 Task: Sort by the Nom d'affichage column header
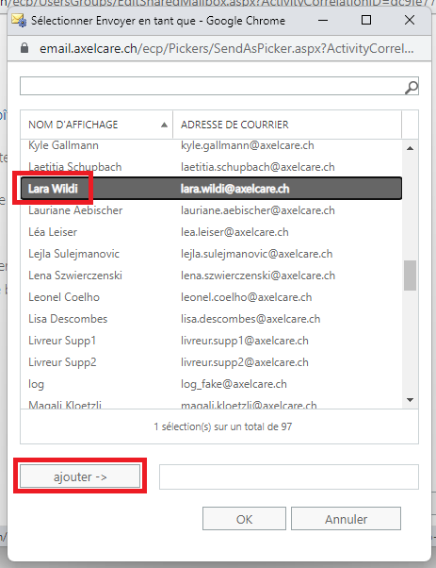click(97, 125)
